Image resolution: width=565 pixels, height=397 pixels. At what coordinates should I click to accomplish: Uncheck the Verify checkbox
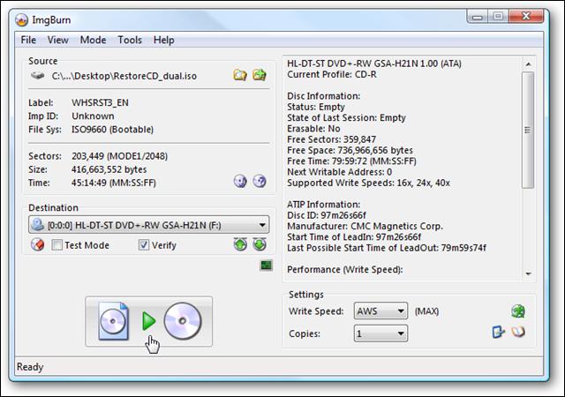pos(144,245)
